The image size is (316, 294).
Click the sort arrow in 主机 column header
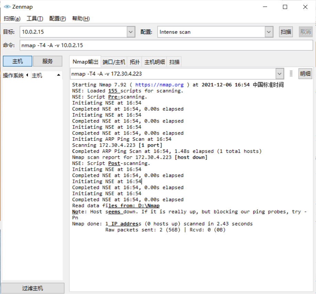tap(59, 75)
